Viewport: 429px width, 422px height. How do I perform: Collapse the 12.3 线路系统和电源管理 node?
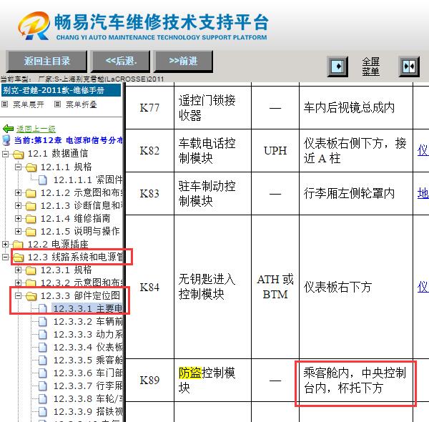(x=5, y=257)
